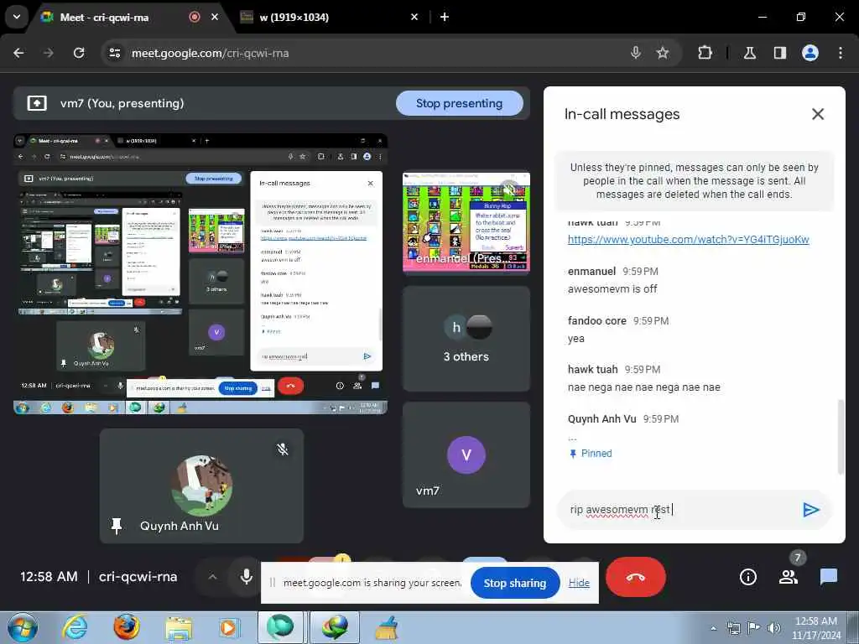Go forward to the next page
Viewport: 859px width, 644px height.
(x=48, y=53)
